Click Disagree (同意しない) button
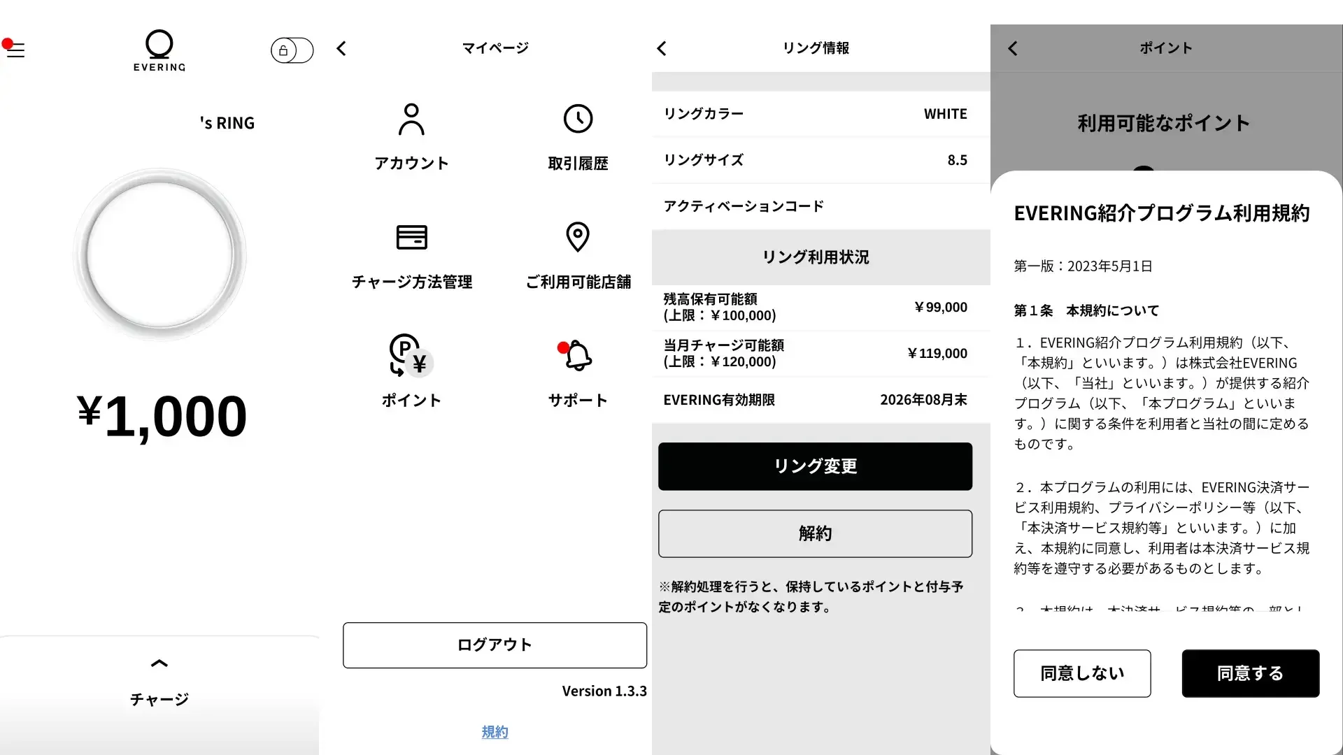This screenshot has height=755, width=1343. 1081,673
